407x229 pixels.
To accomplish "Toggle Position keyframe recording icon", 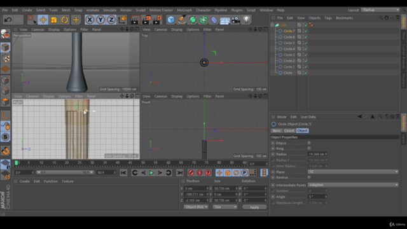I will [x=219, y=172].
